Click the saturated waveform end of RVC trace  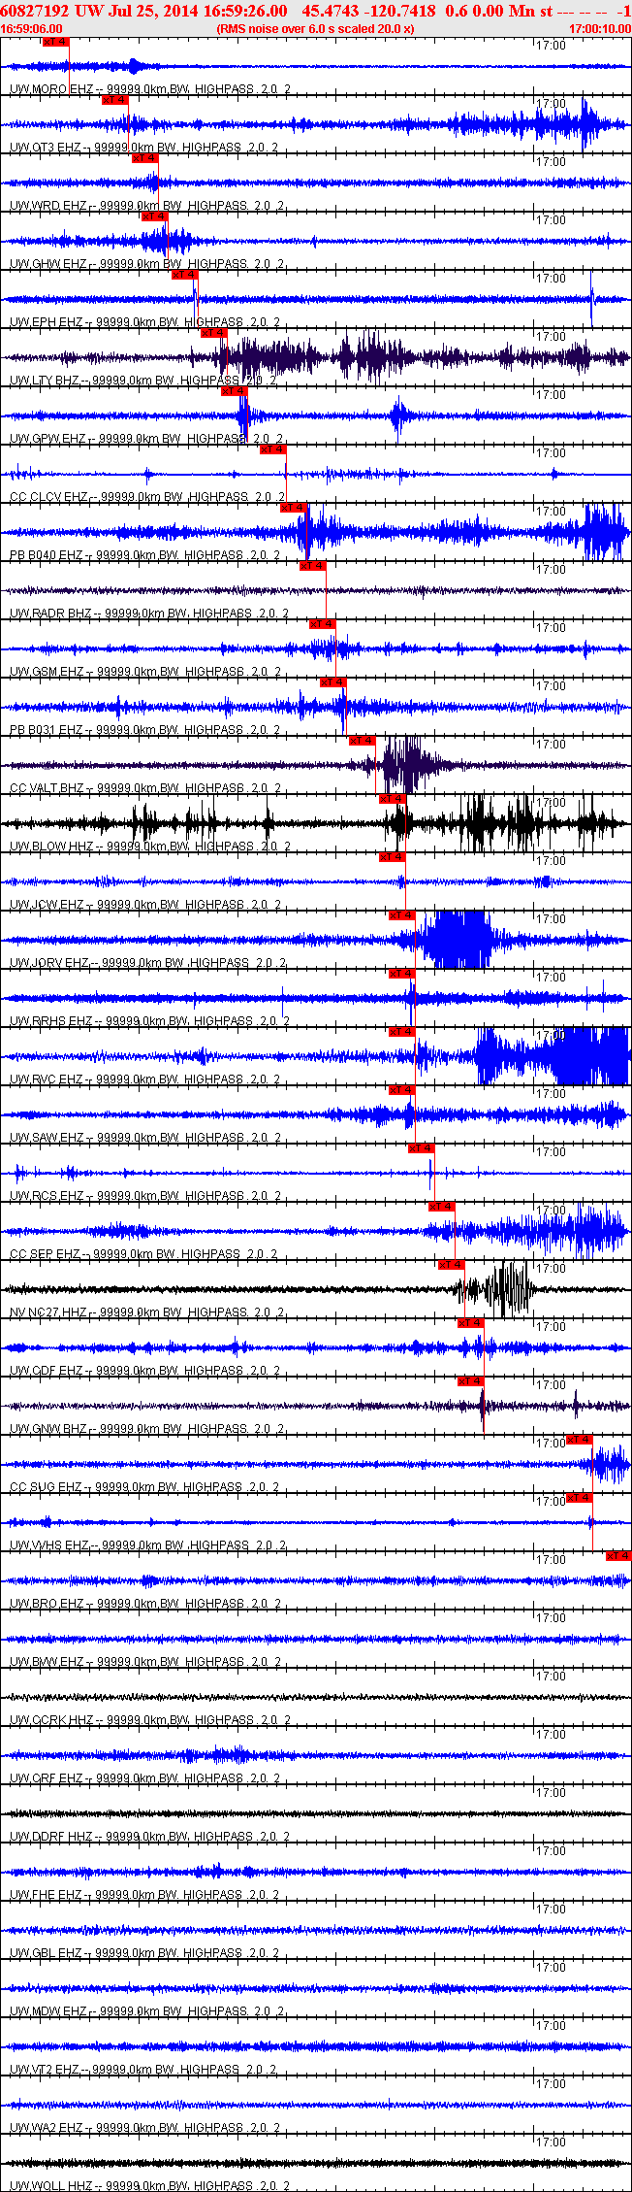(x=589, y=1056)
